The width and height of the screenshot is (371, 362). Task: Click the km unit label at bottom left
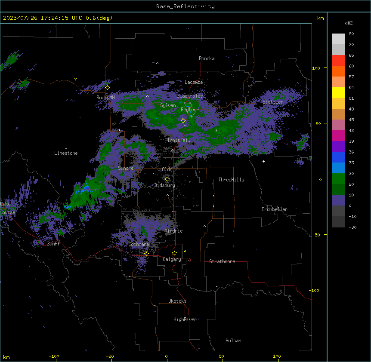(x=6, y=357)
